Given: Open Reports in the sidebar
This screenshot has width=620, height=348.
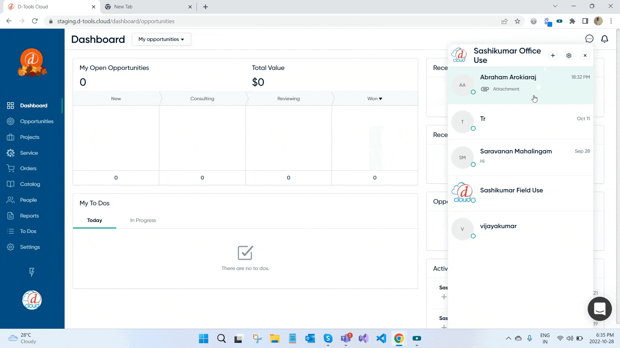Looking at the screenshot, I should (29, 216).
